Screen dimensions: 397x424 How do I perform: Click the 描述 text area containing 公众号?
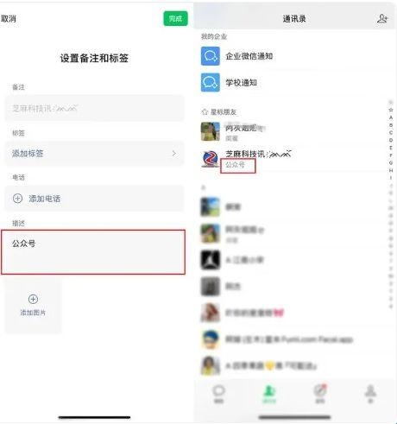(93, 252)
